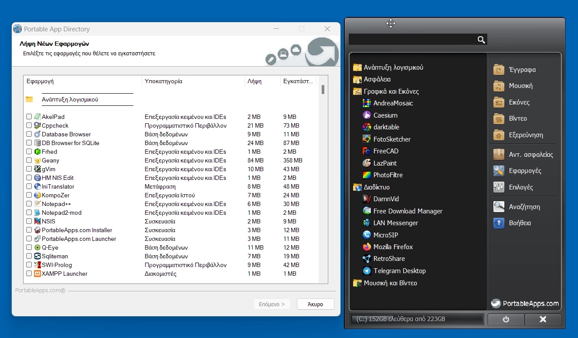Image resolution: width=578 pixels, height=338 pixels.
Task: Open the Εικόνες folder
Action: (511, 102)
